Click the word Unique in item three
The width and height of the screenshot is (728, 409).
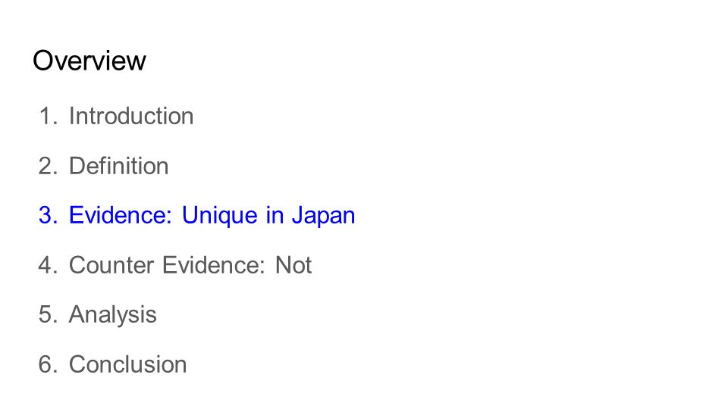click(219, 216)
